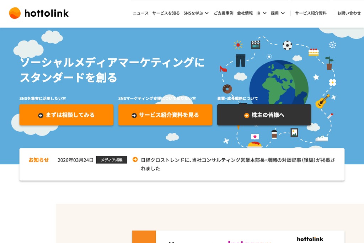Image resolution: width=364 pixels, height=243 pixels.
Task: Select 会社情報 in the navigation bar
Action: coord(245,13)
